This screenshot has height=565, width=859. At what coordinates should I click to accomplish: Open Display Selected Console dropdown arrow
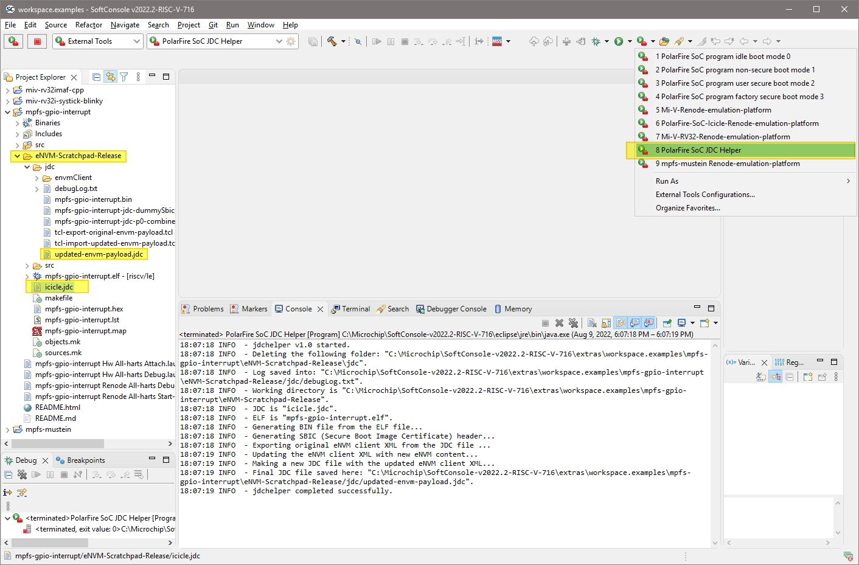692,323
